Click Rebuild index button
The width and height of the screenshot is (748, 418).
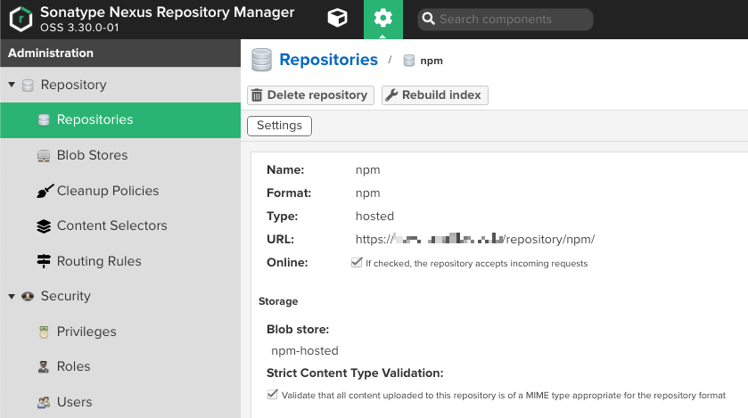434,95
